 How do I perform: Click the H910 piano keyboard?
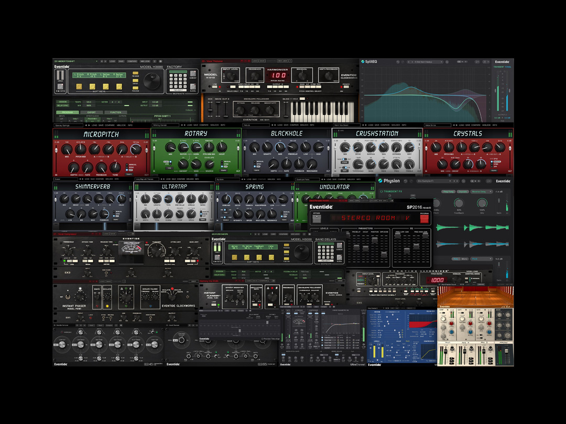click(322, 112)
